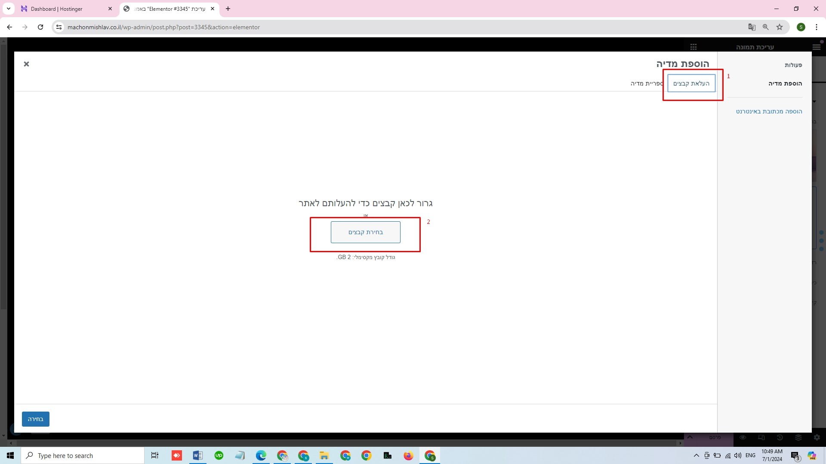
Task: Open Elementor widgets grid icon
Action: tap(693, 47)
